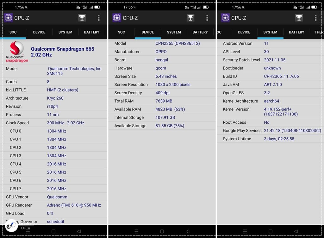
Task: Tap the Android back button in left screen
Action: (x=79, y=231)
